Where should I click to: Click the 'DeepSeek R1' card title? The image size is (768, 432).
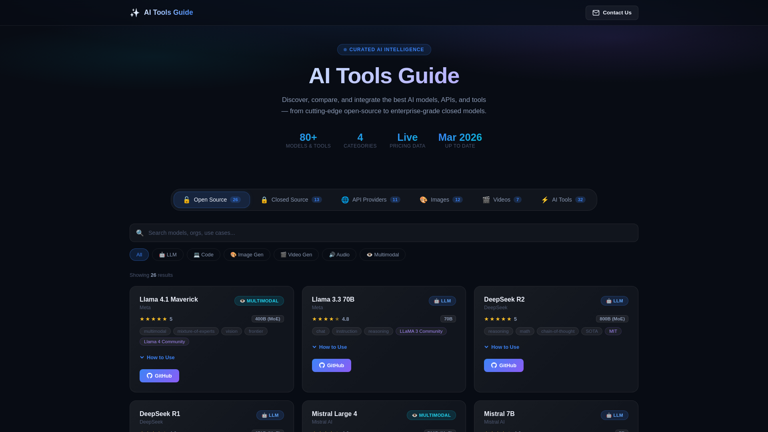click(x=160, y=414)
